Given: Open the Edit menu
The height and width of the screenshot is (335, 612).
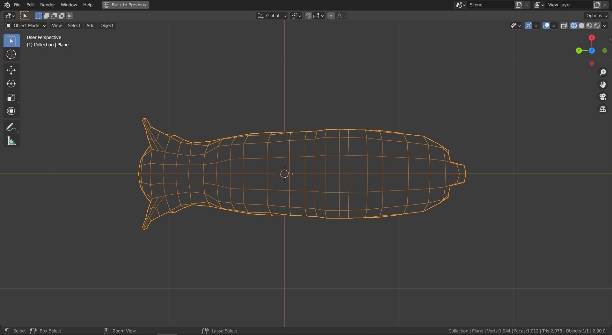Looking at the screenshot, I should (x=30, y=5).
